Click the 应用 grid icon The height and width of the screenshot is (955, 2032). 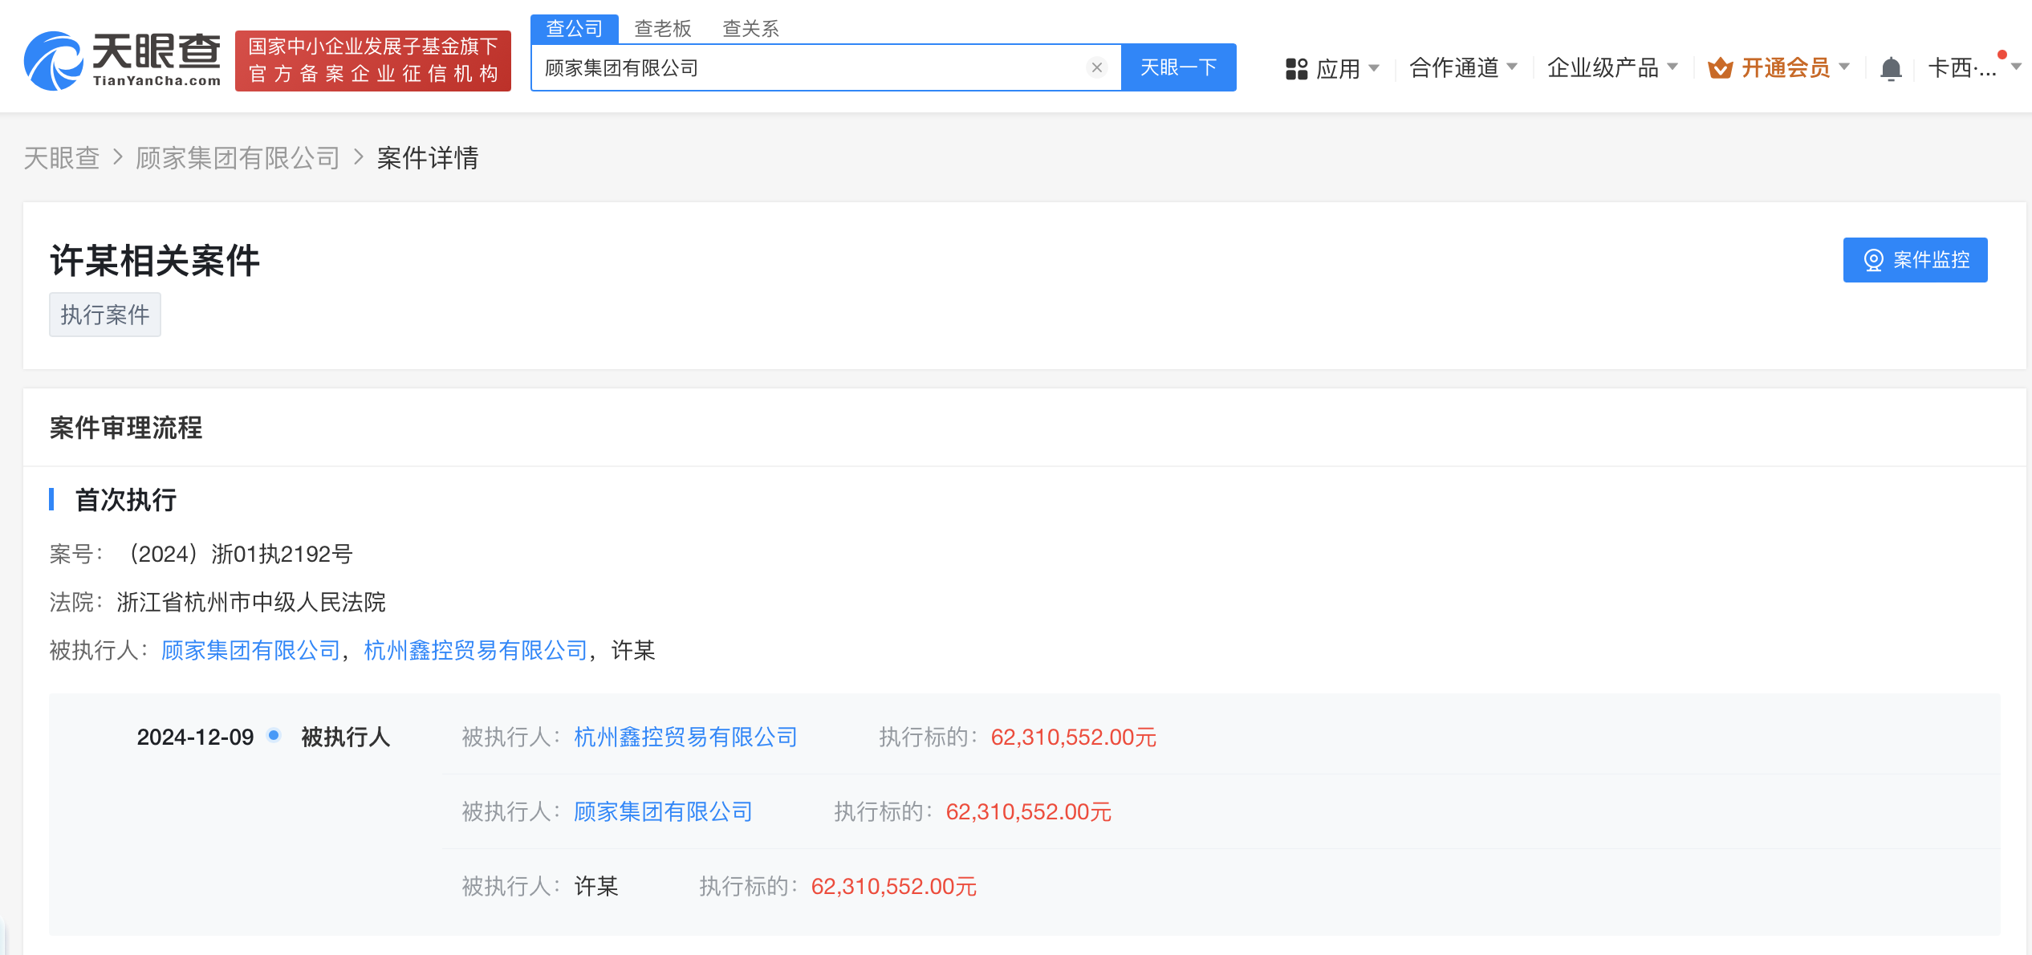coord(1296,69)
